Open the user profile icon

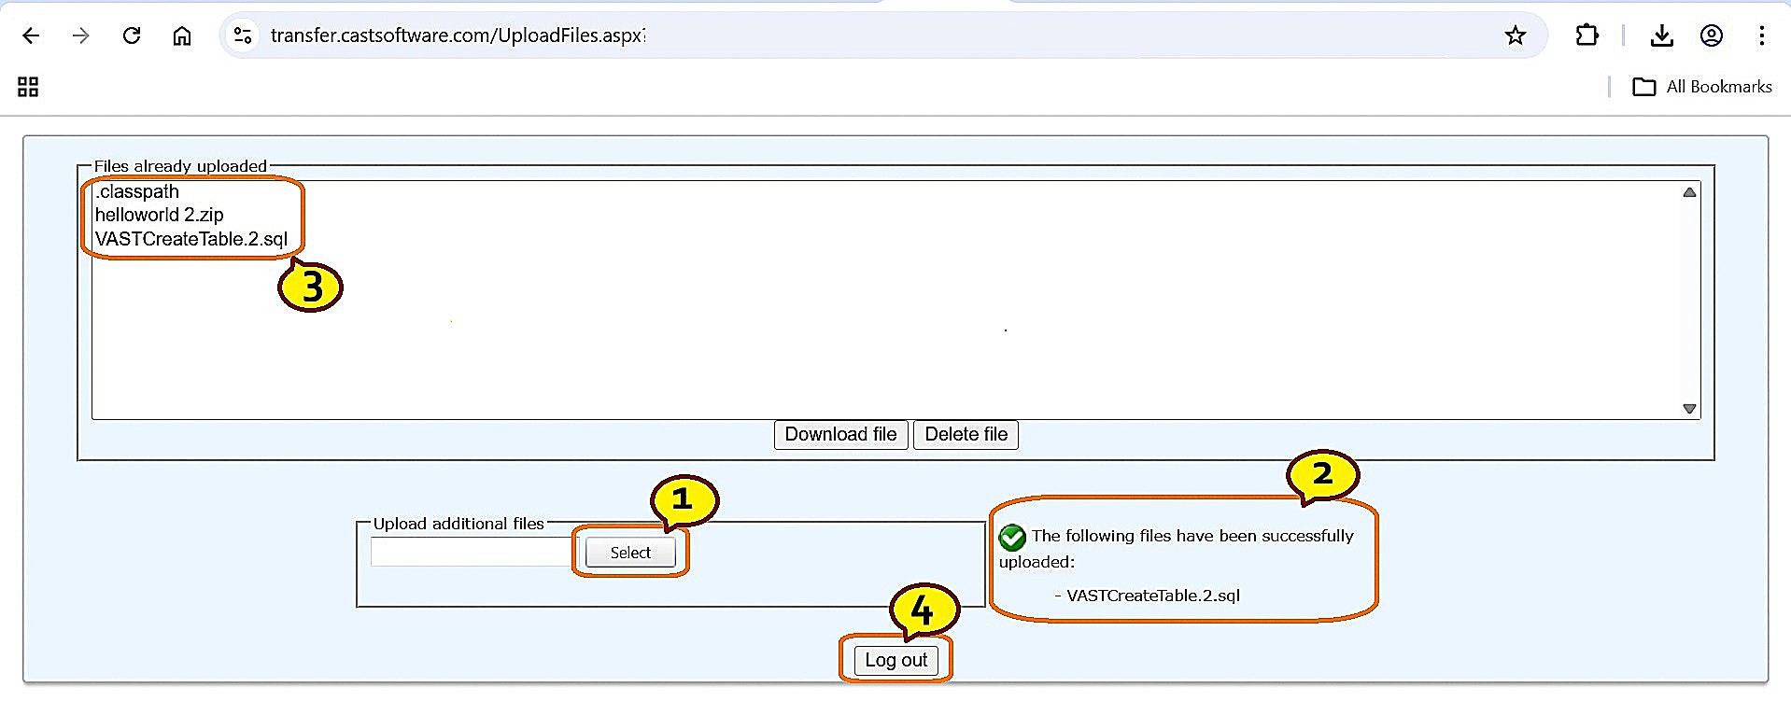point(1711,35)
